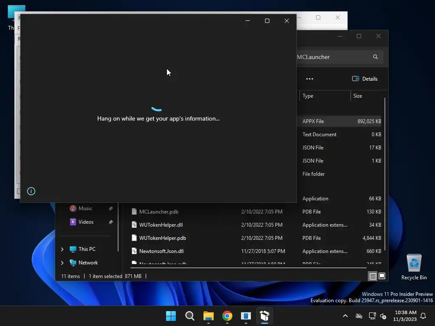Switch to large thumbnails view button
The width and height of the screenshot is (435, 326).
[x=382, y=276]
